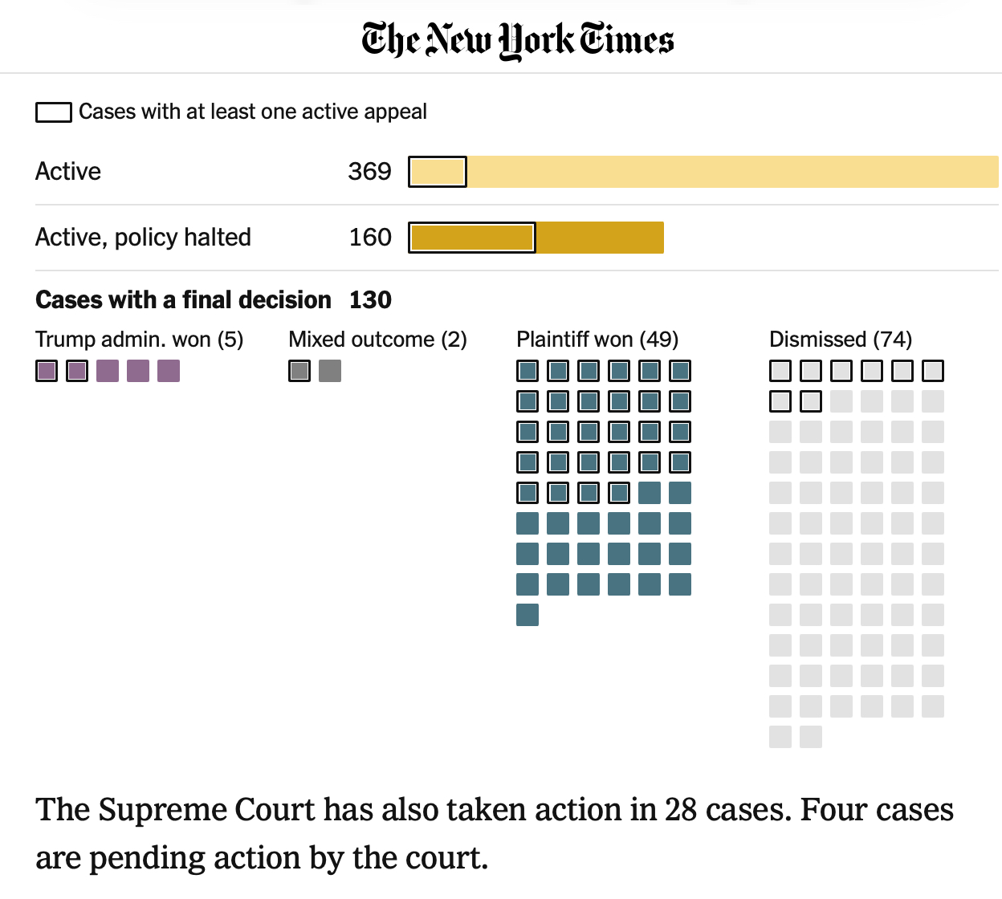Click the "Cases with a final decision" heading
Image resolution: width=1002 pixels, height=899 pixels.
coord(183,300)
